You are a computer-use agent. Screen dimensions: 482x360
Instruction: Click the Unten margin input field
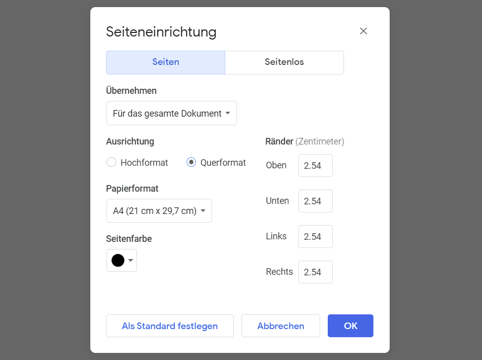(316, 201)
